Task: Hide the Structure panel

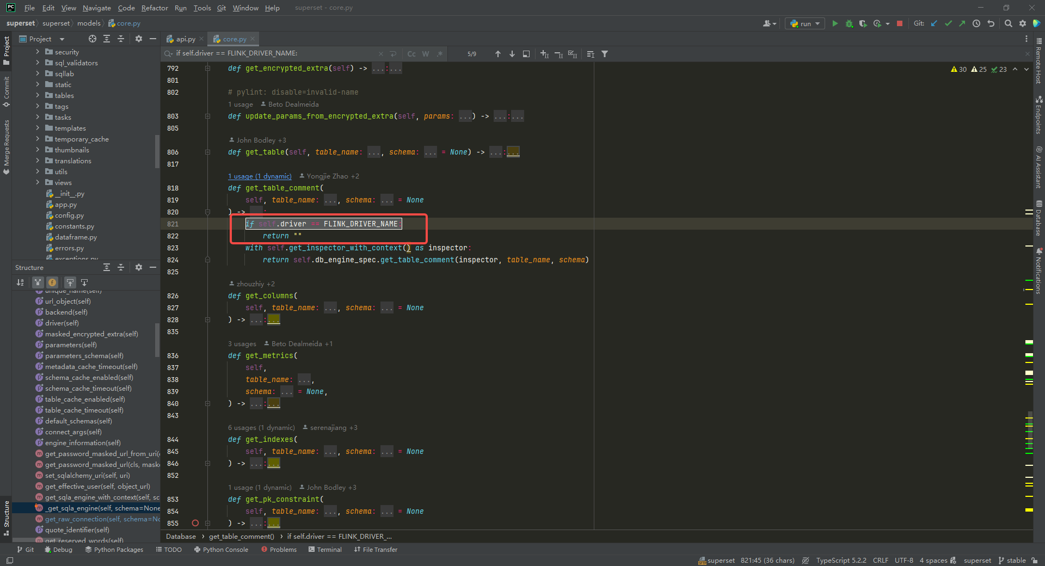Action: (x=153, y=267)
